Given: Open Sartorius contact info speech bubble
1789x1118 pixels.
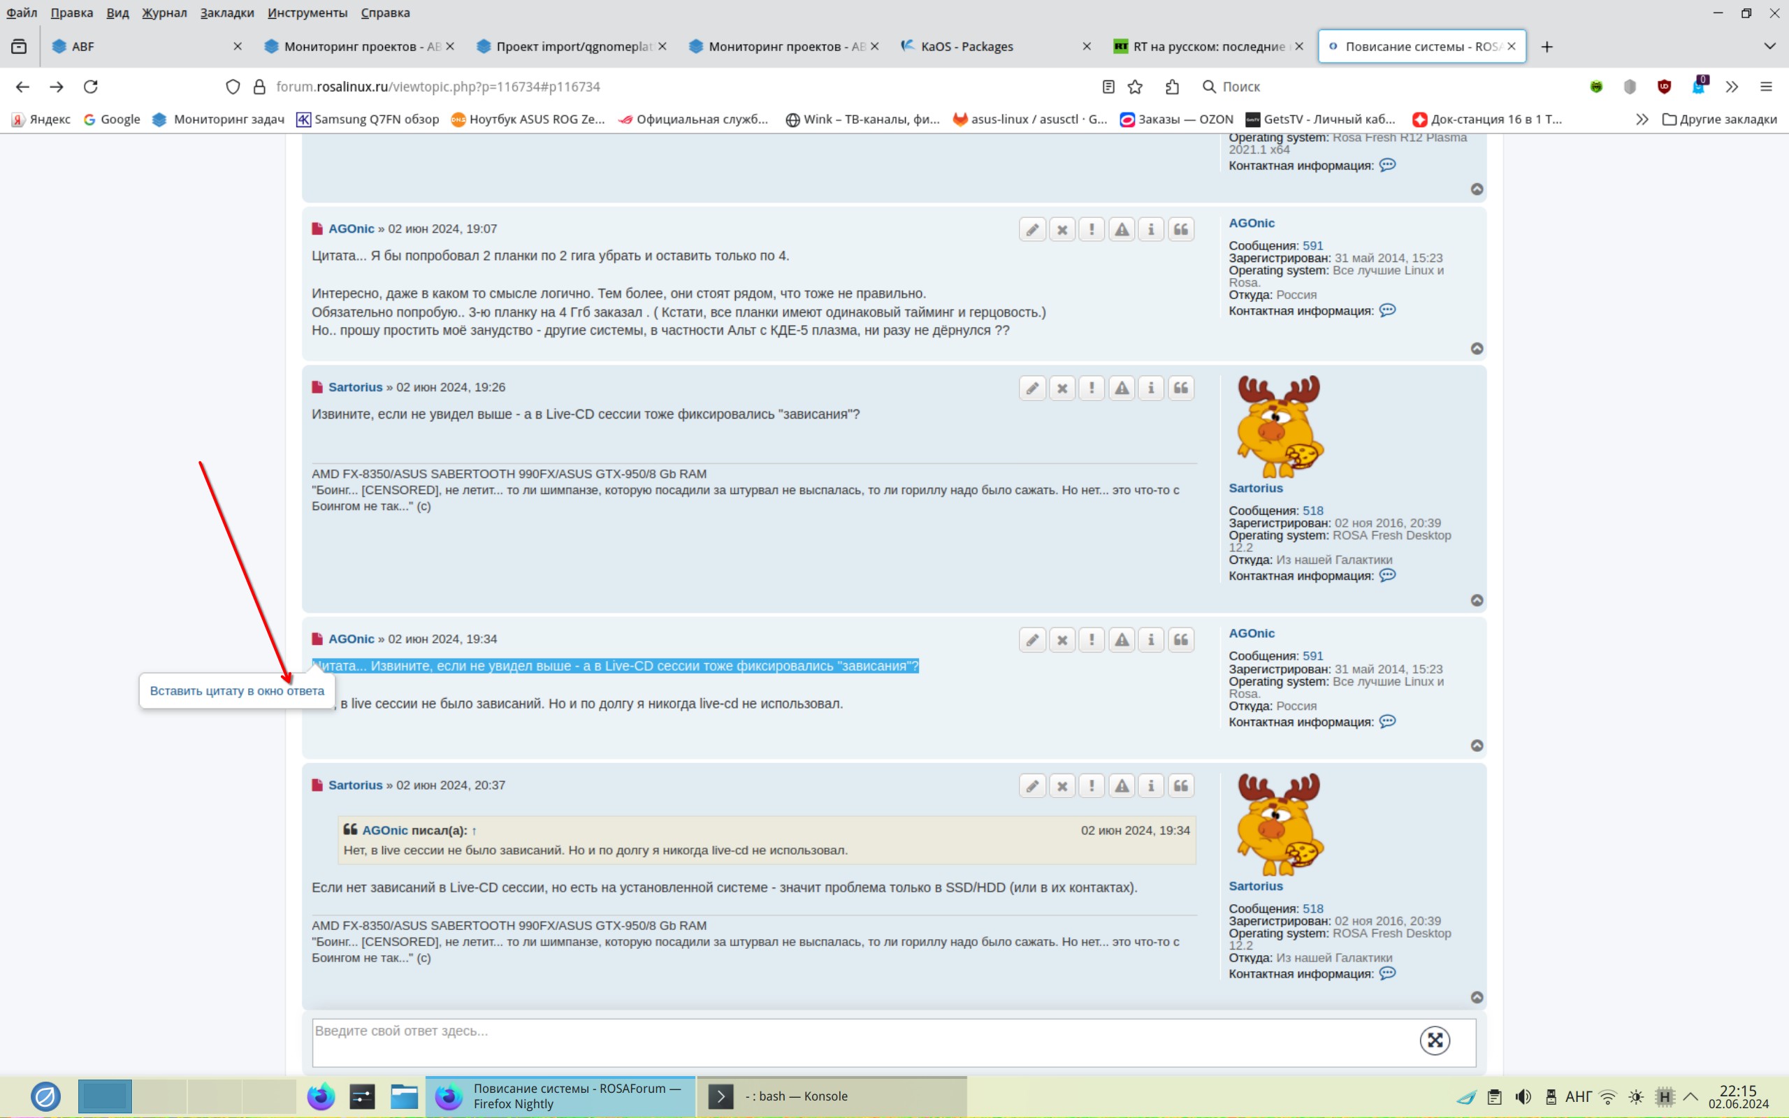Looking at the screenshot, I should tap(1388, 575).
